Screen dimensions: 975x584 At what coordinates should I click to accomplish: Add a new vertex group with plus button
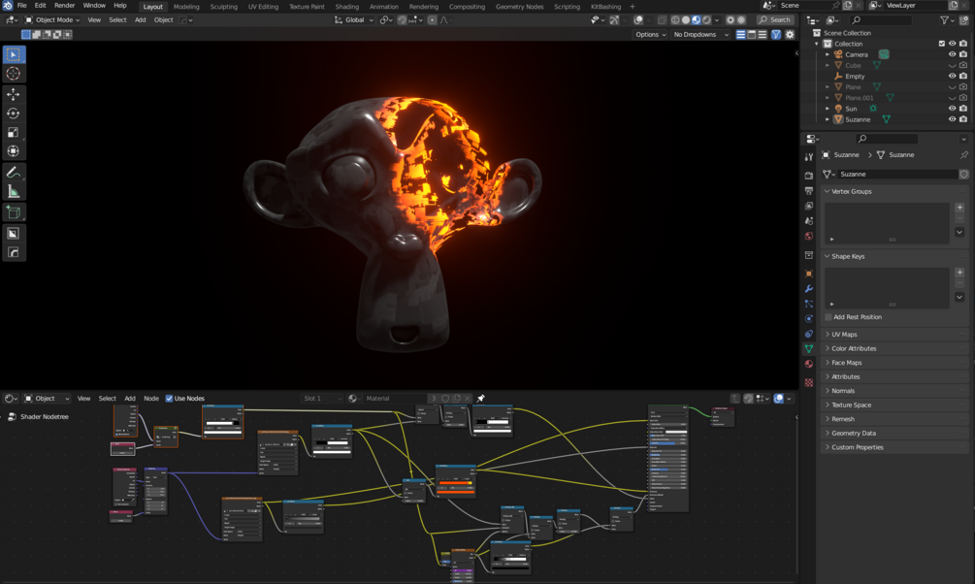(x=959, y=207)
